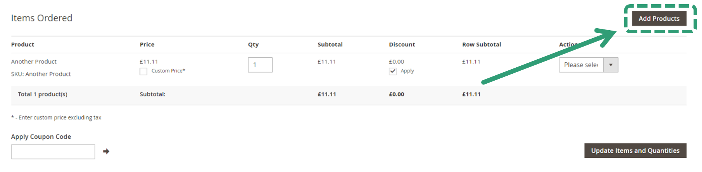Click the Add Products button

click(x=659, y=18)
